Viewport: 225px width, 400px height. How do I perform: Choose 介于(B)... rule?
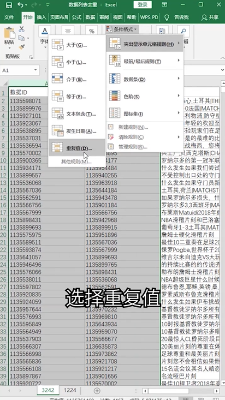point(76,79)
